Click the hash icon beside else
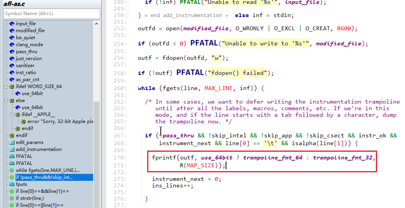The height and width of the screenshot is (208, 405). [12, 101]
